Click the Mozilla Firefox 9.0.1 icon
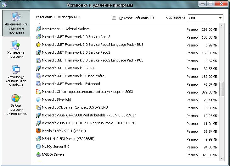Image resolution: width=230 pixels, height=166 pixels. point(38,131)
